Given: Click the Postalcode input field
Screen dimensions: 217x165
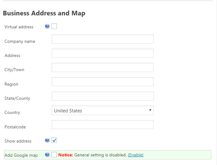Looking at the screenshot, I should [102, 125].
